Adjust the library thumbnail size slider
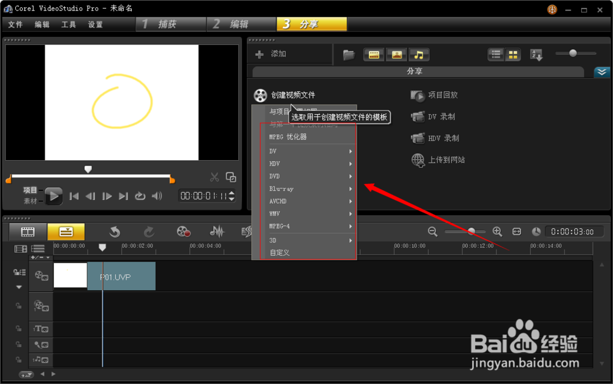613x384 pixels. [573, 53]
